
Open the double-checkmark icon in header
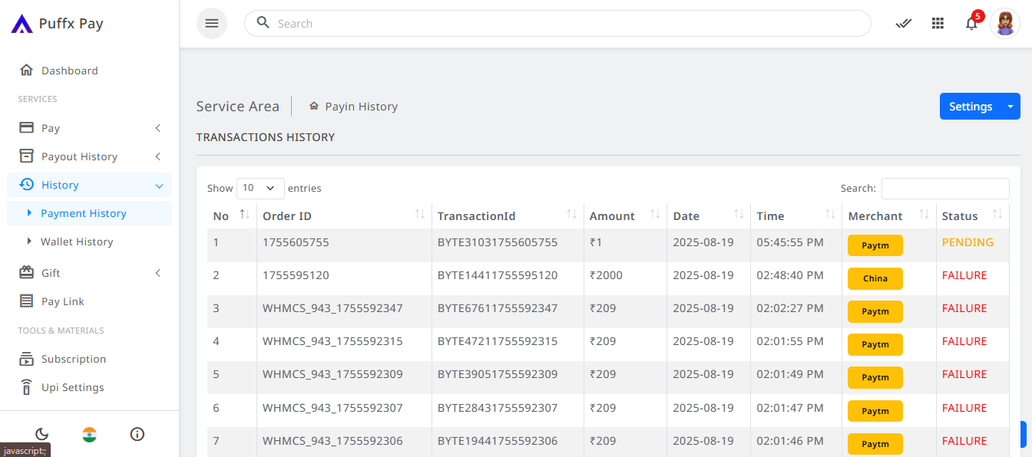(x=904, y=23)
